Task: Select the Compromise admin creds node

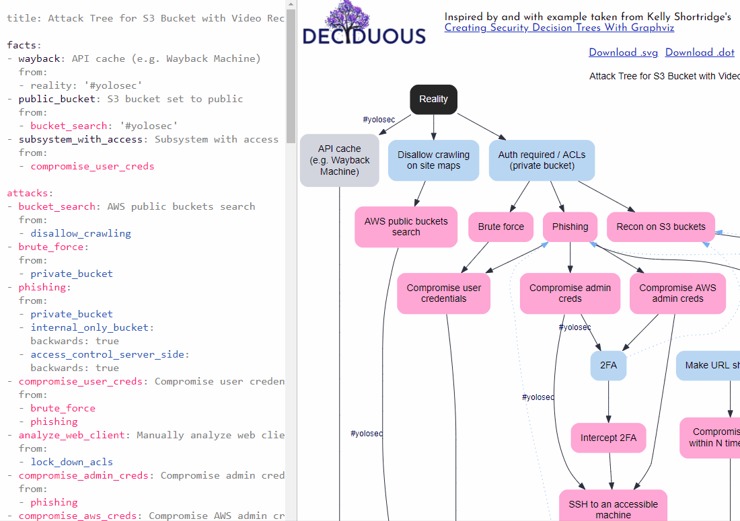Action: coord(570,293)
